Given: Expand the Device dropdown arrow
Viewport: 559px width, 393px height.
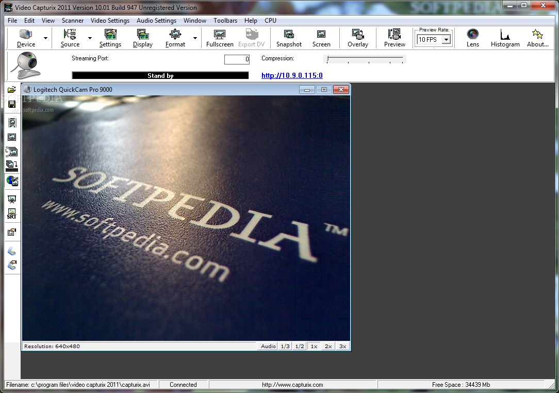Looking at the screenshot, I should (45, 38).
